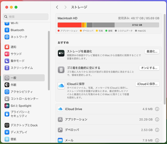
Task: Click the 通知 bell icon
Action: pyautogui.click(x=7, y=47)
